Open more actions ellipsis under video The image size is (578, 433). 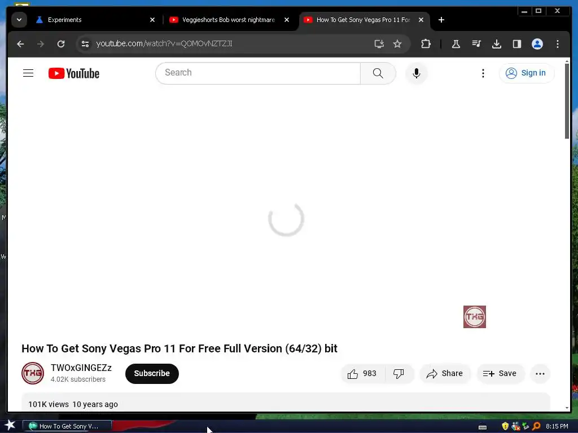[540, 373]
